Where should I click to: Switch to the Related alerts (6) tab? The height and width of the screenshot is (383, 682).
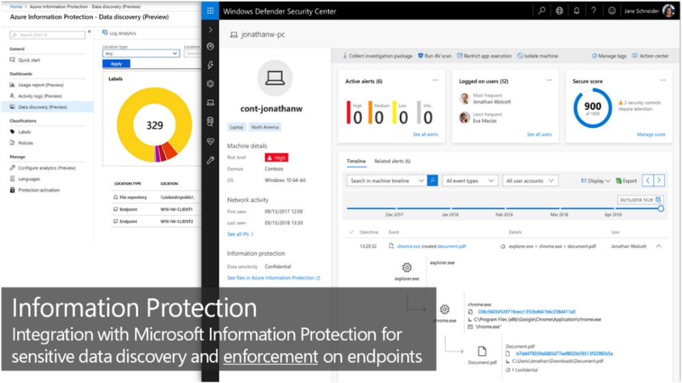point(393,161)
